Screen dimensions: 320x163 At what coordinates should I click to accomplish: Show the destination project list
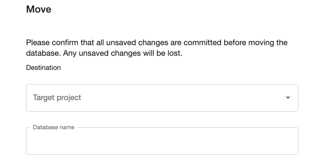coord(162,98)
